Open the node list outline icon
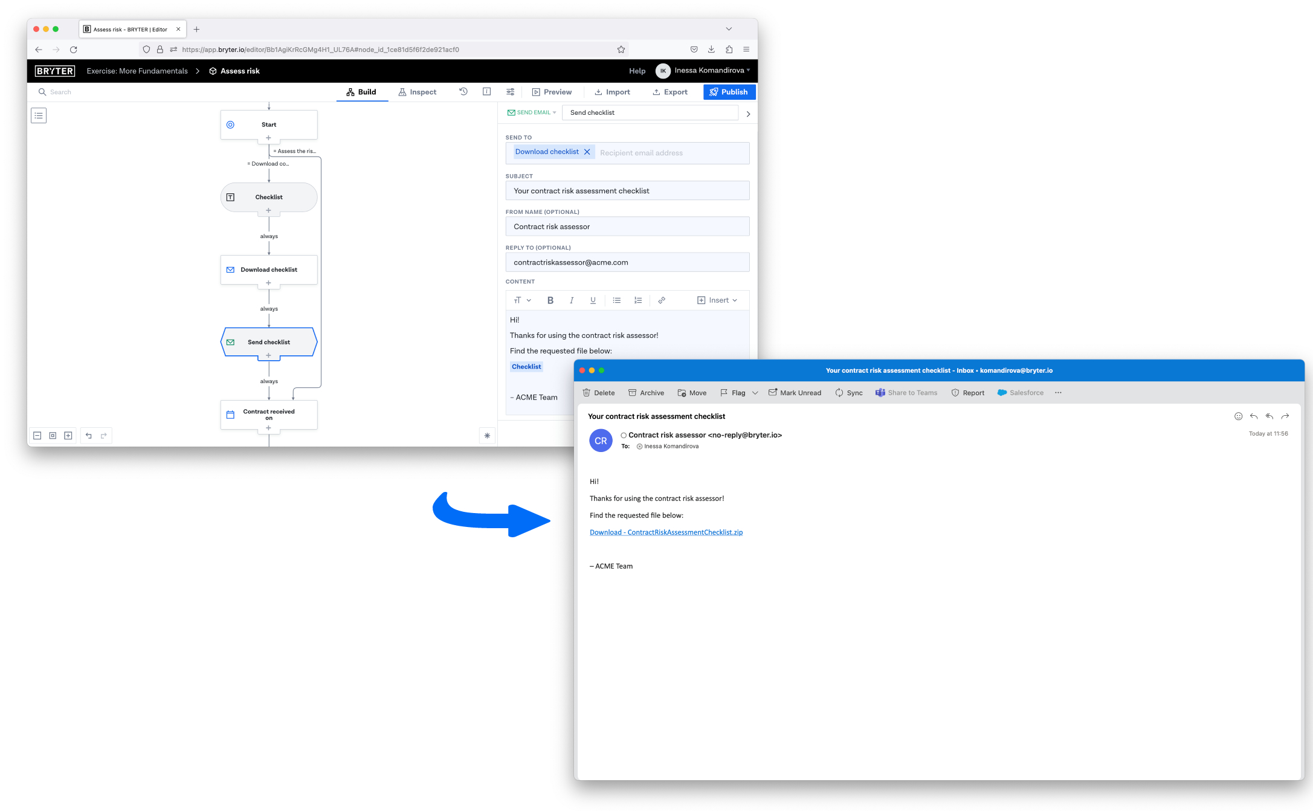This screenshot has width=1313, height=811. (39, 115)
